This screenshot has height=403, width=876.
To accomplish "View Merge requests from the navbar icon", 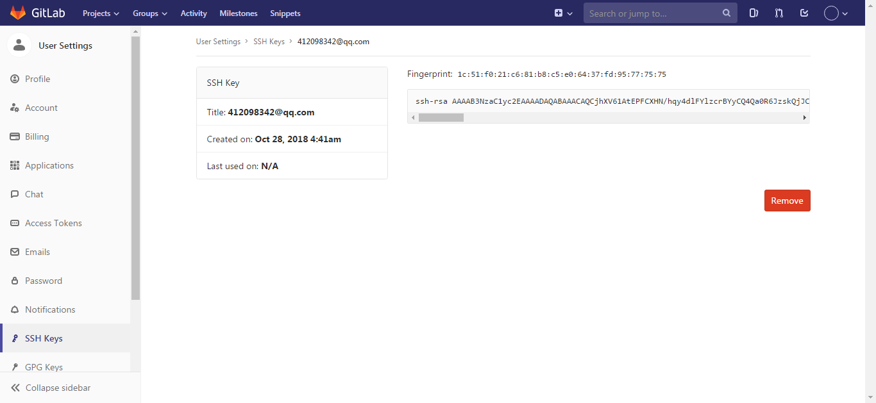I will (779, 13).
